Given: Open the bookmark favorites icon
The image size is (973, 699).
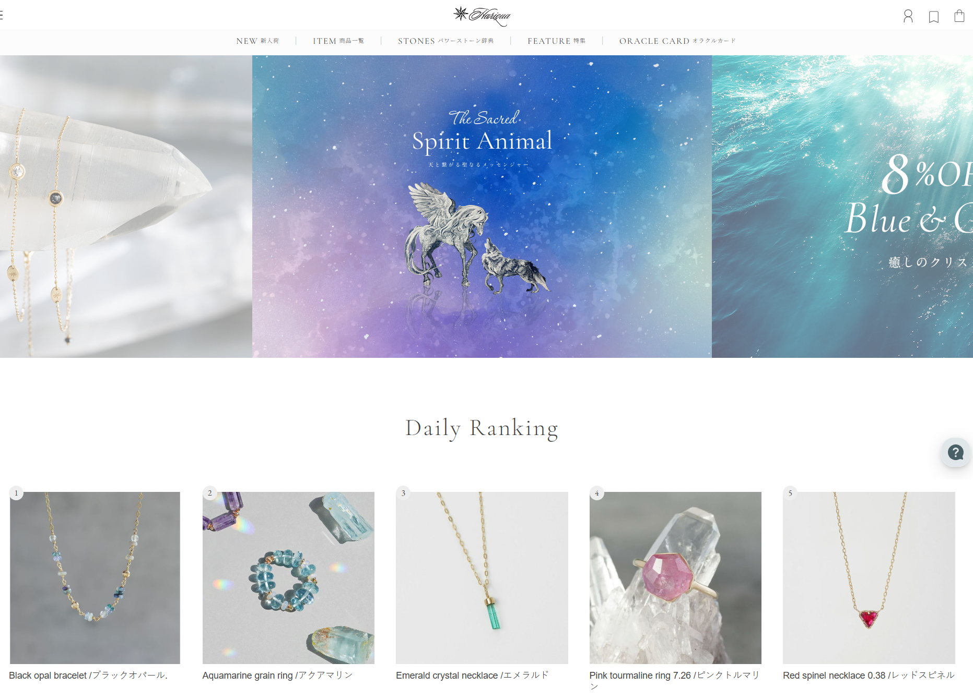Looking at the screenshot, I should click(x=934, y=17).
